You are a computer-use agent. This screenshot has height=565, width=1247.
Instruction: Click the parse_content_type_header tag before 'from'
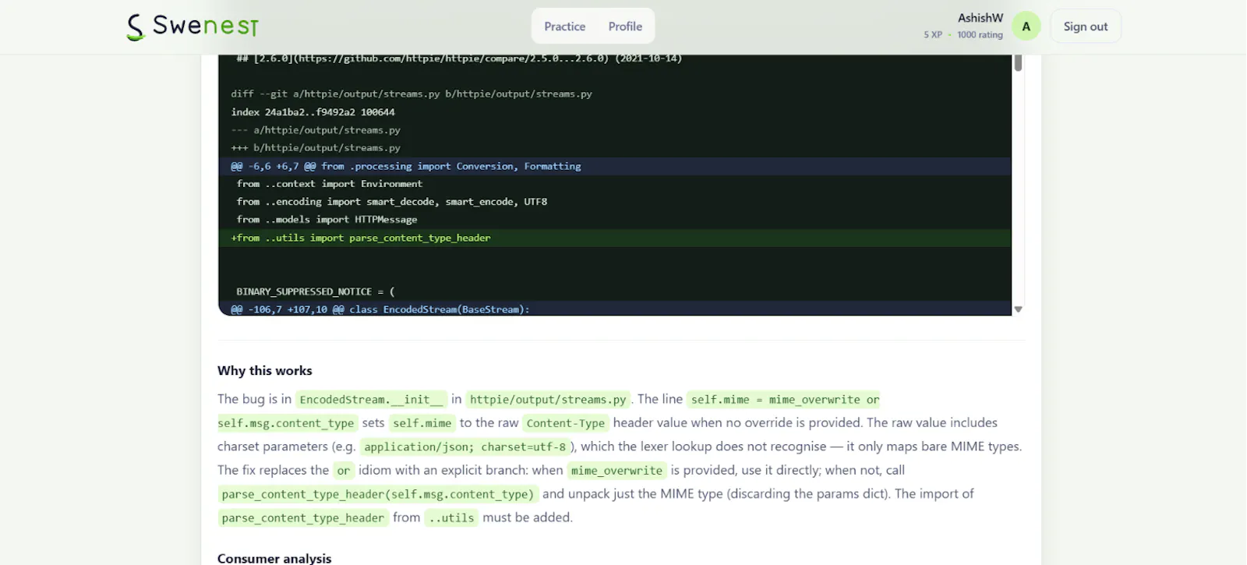303,517
